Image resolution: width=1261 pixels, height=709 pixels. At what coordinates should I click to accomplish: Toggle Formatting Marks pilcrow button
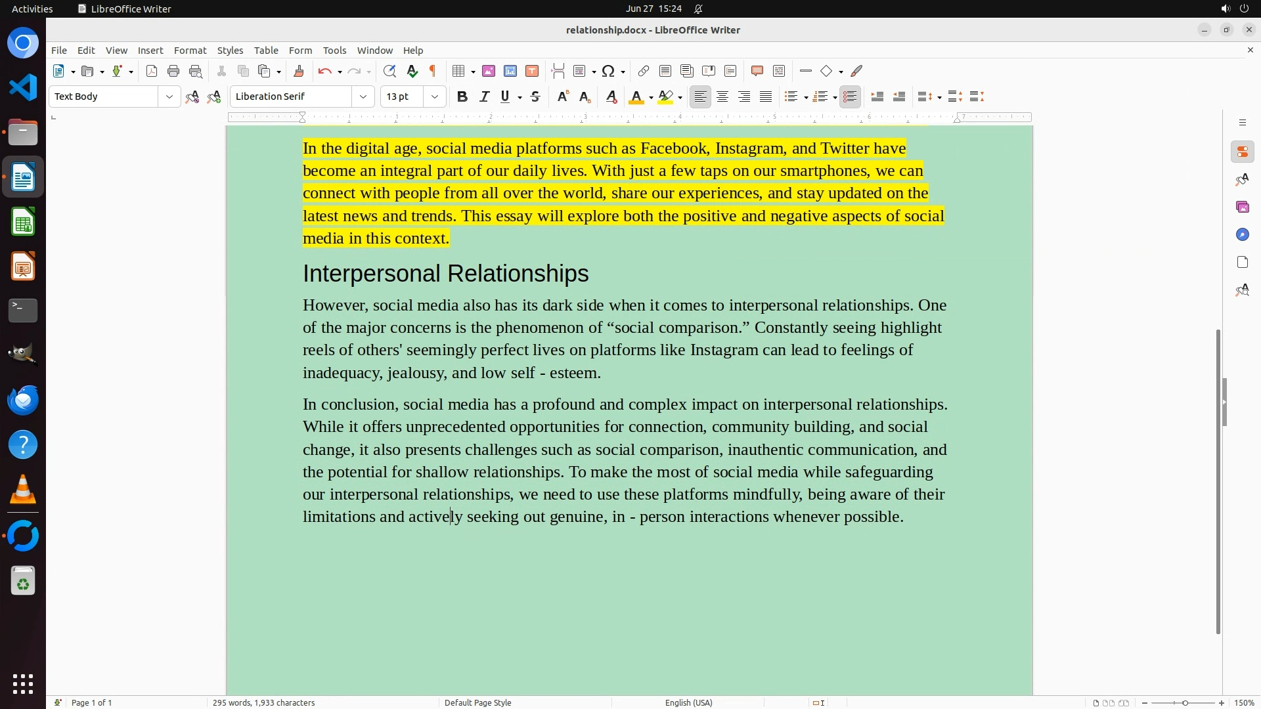(x=433, y=71)
